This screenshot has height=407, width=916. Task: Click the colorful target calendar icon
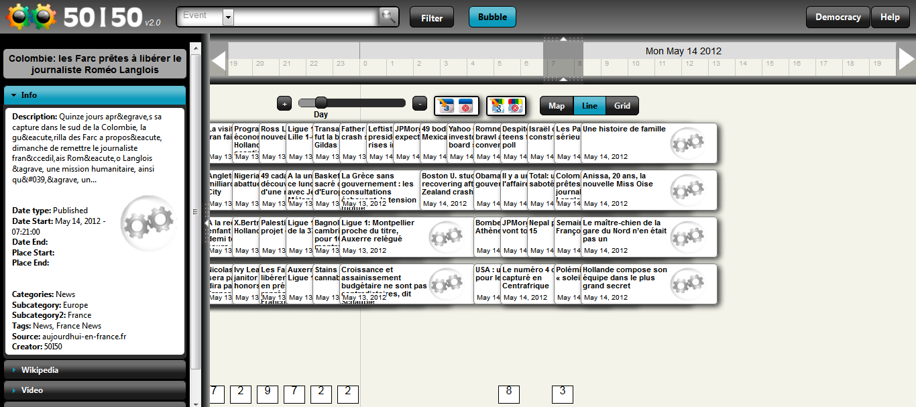[515, 105]
